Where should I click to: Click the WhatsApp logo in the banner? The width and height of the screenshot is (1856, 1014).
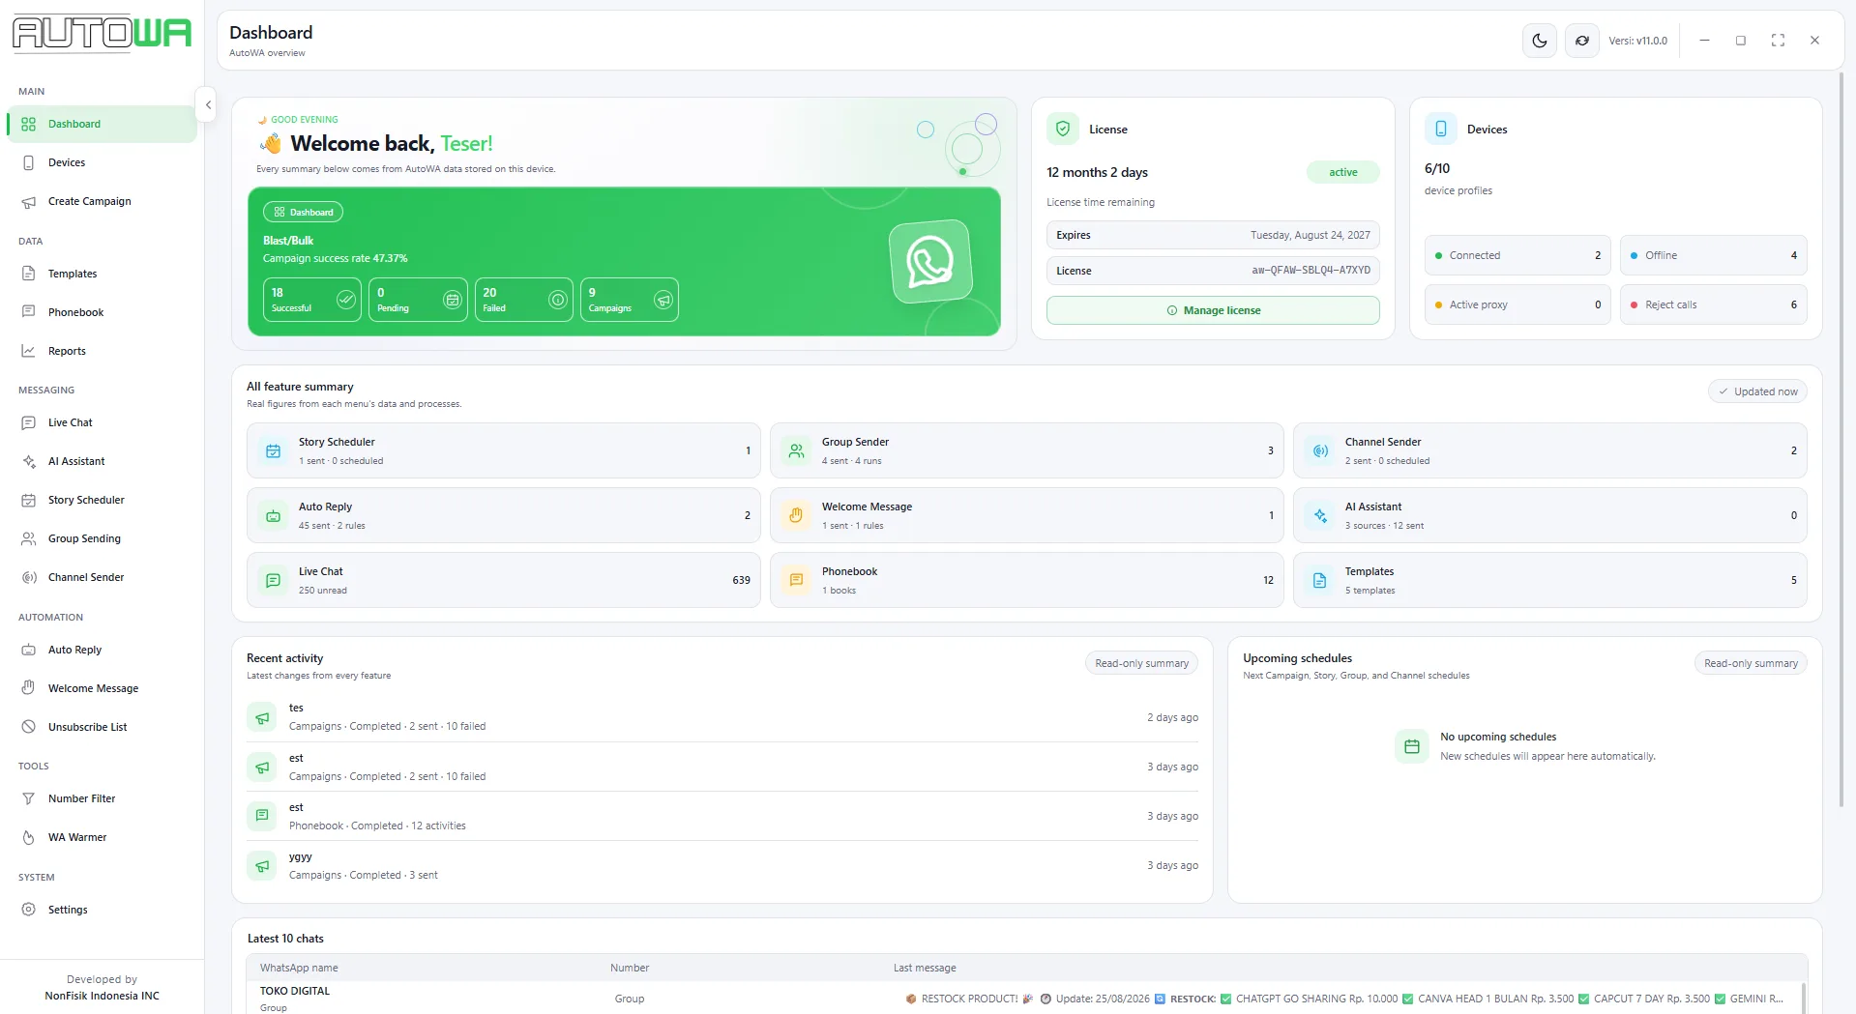click(930, 261)
